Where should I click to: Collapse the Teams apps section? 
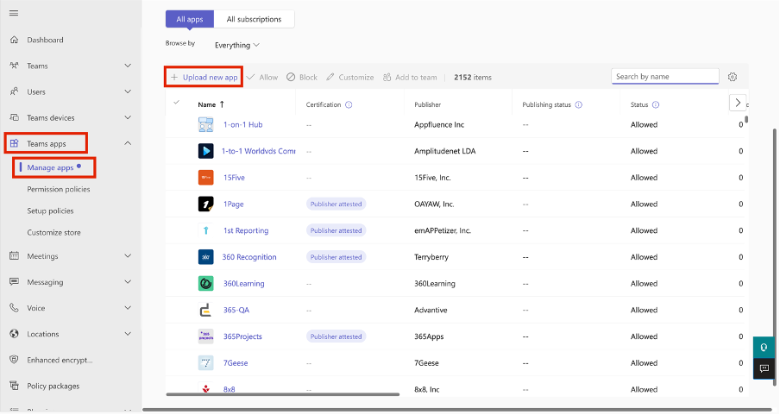coord(128,143)
